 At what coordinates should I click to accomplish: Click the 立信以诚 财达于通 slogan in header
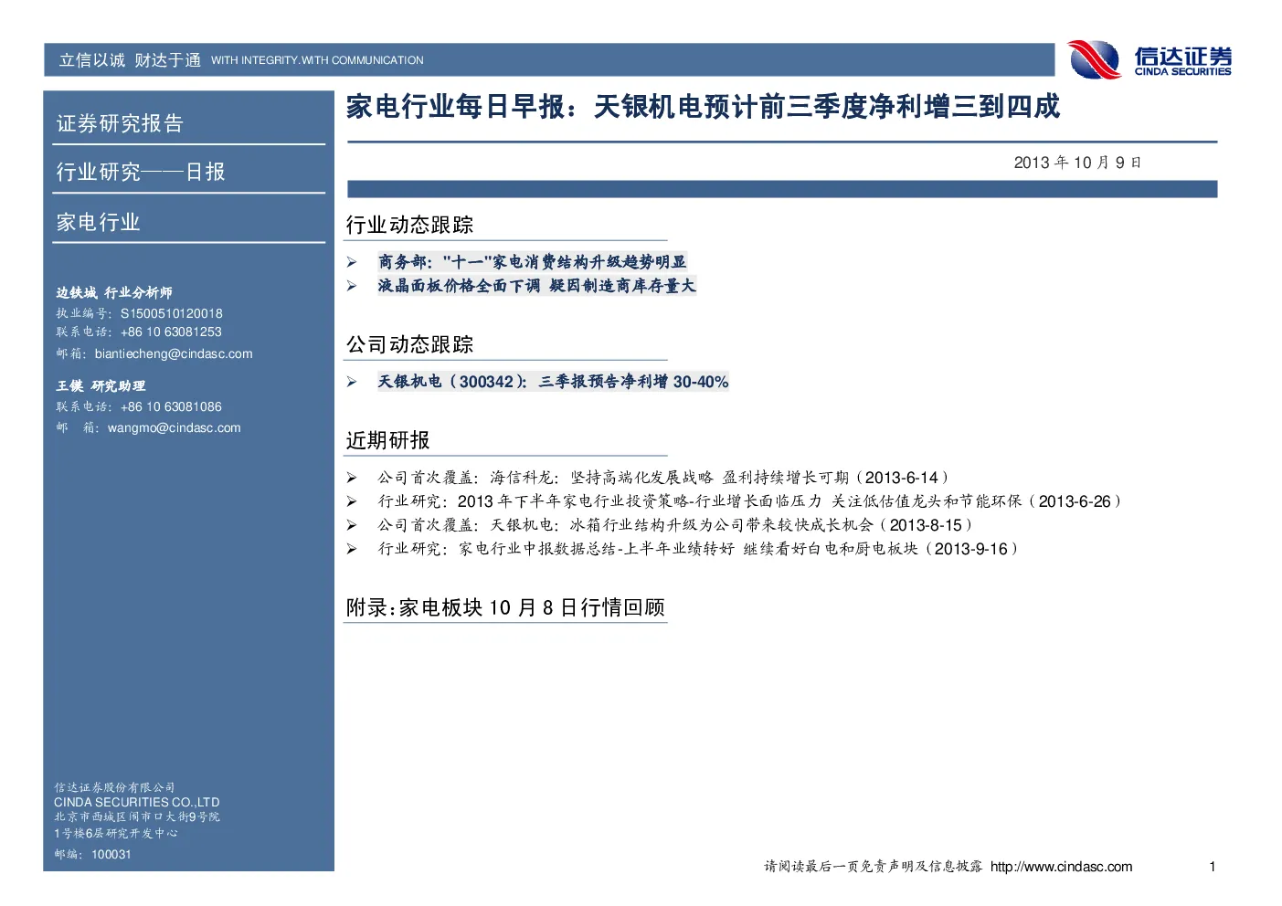(130, 60)
